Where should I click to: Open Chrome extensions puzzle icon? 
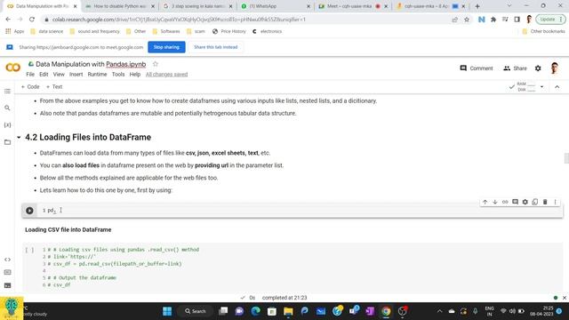(x=493, y=20)
